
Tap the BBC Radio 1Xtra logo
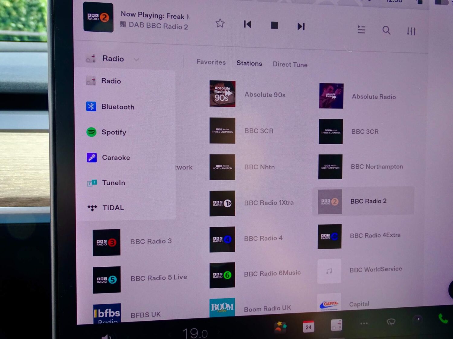[x=222, y=203]
